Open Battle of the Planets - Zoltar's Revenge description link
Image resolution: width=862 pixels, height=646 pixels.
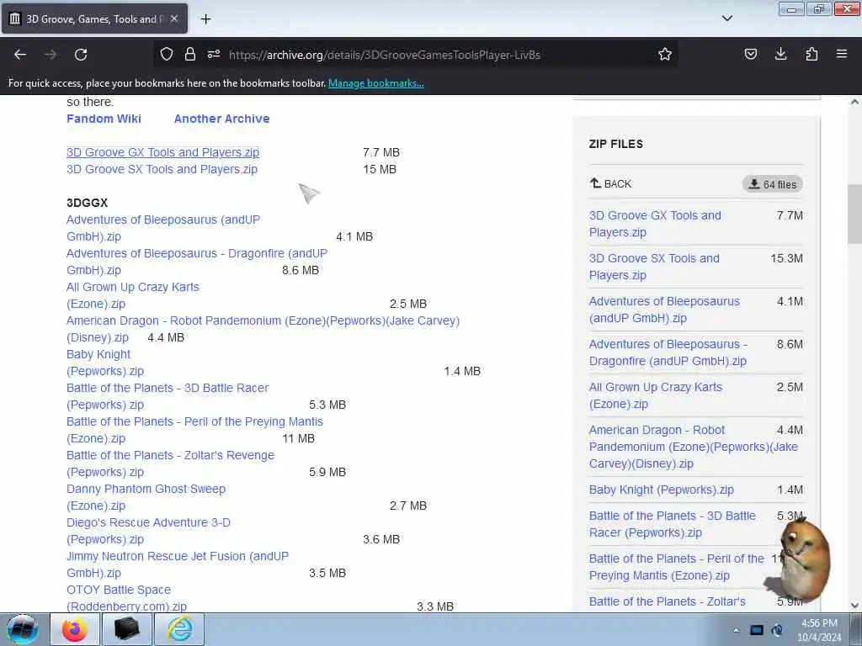click(170, 463)
